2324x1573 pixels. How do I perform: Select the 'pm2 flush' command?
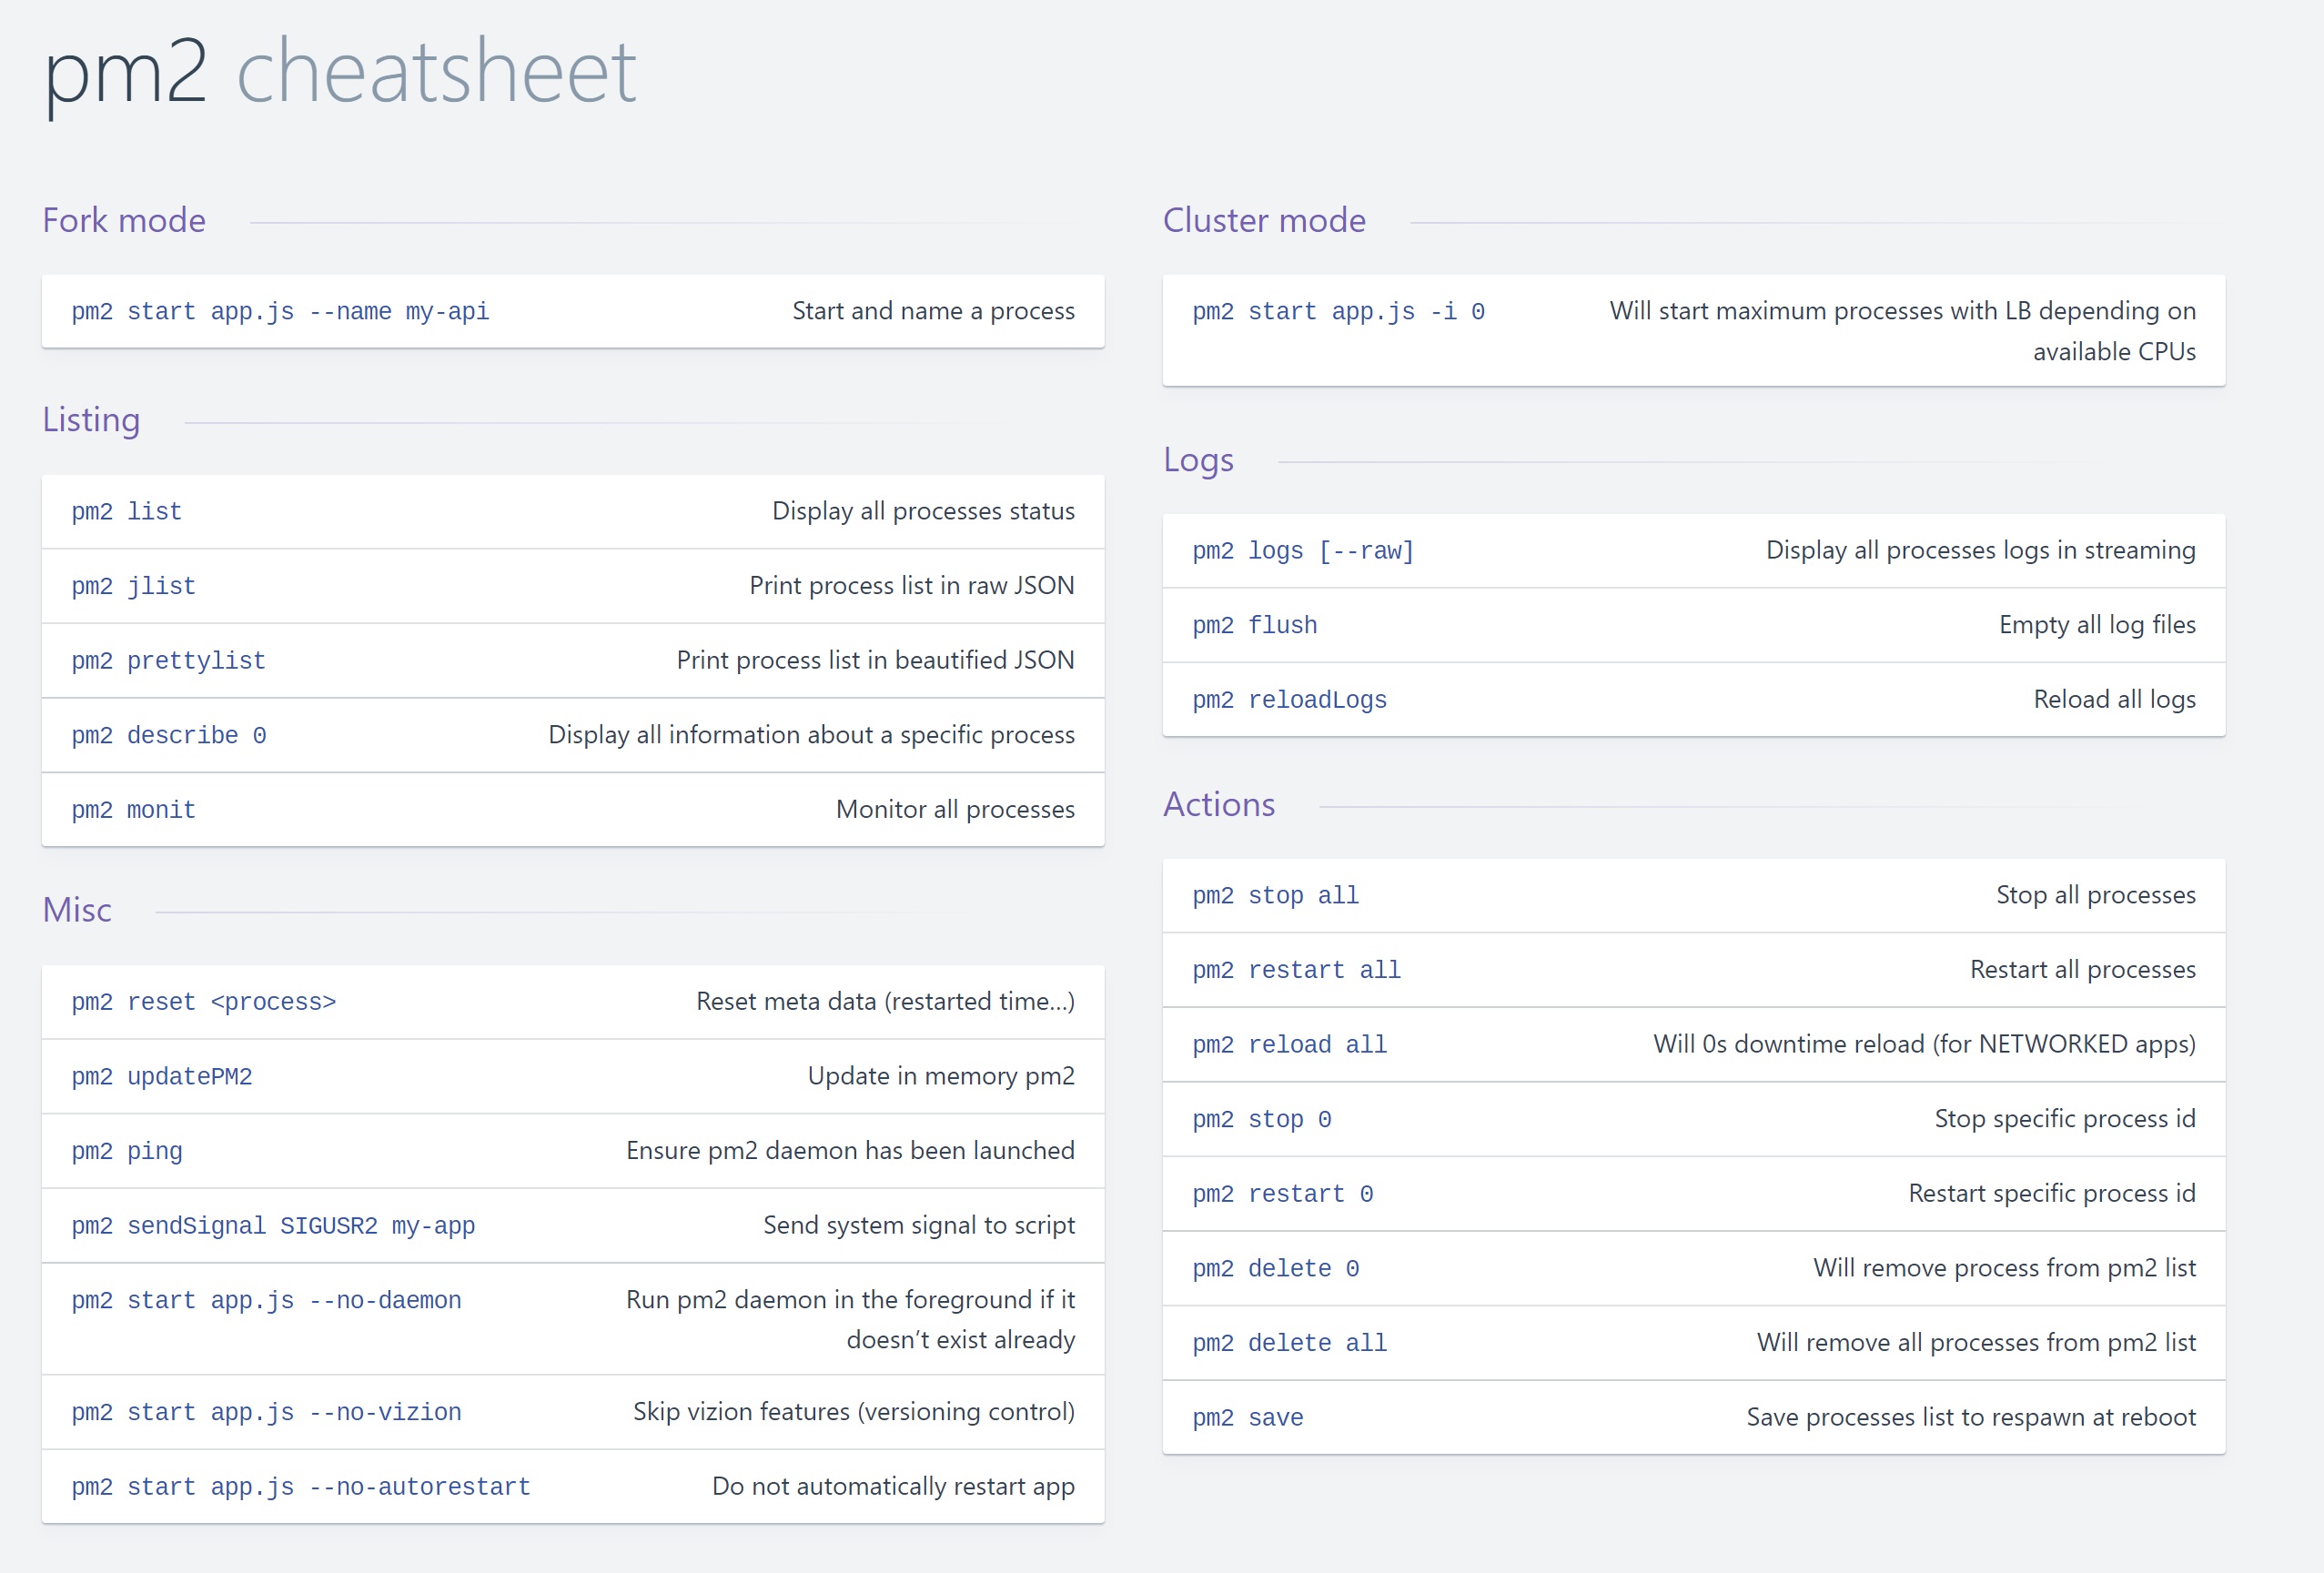1255,626
